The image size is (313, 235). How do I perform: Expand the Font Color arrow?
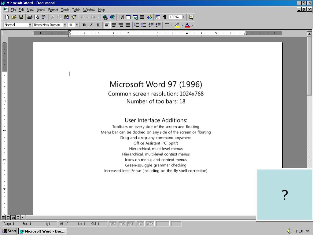click(x=193, y=25)
